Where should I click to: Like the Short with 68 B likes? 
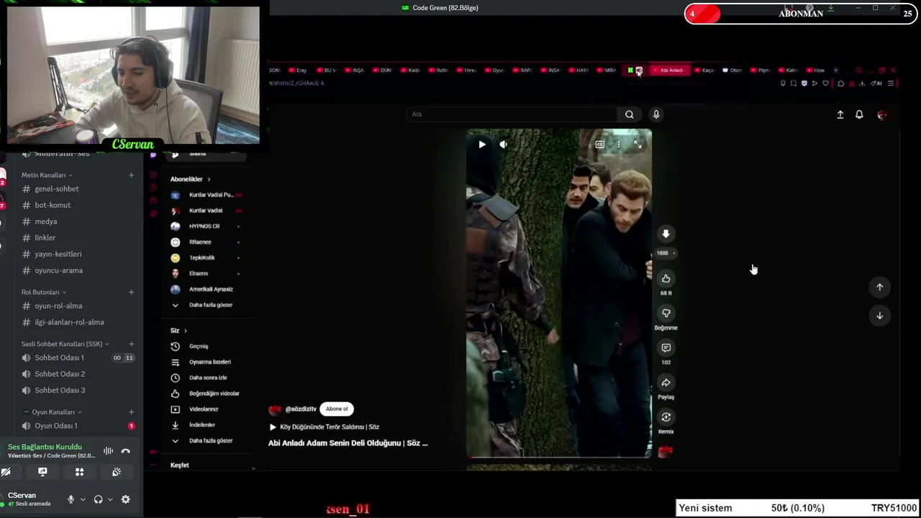666,278
